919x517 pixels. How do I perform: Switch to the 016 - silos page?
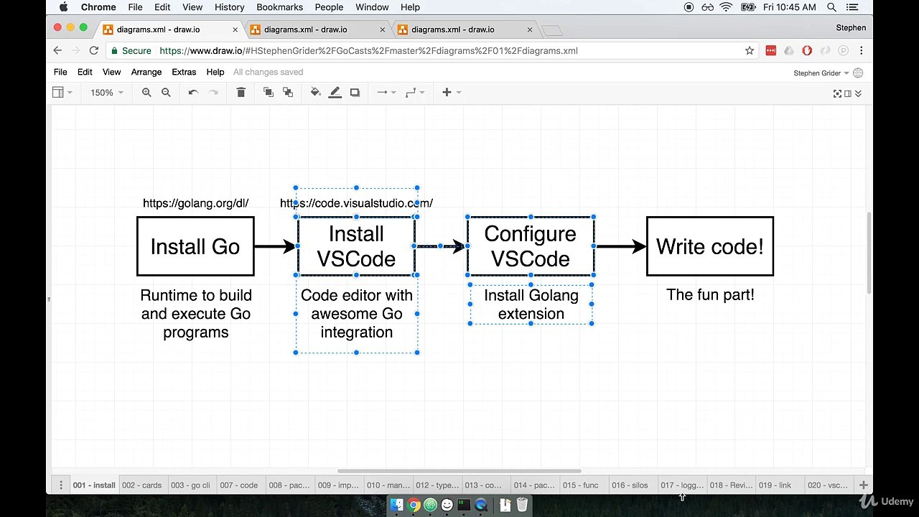(x=630, y=485)
